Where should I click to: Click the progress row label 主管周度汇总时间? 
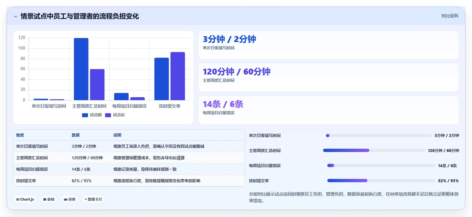(x=265, y=151)
